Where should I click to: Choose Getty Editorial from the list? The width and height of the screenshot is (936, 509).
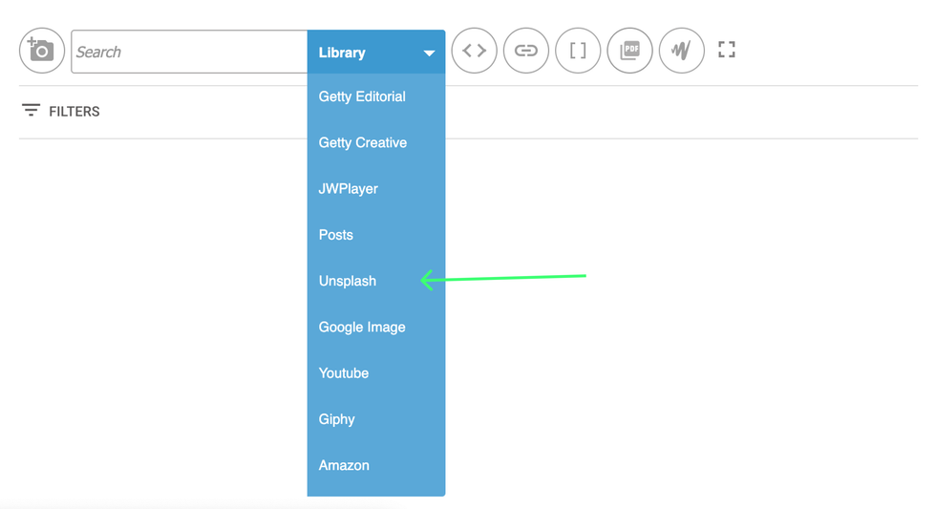(x=362, y=96)
